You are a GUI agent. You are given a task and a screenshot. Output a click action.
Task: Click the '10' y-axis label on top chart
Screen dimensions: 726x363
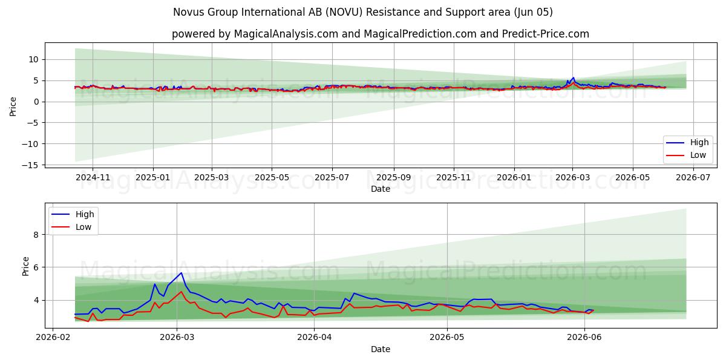tap(34, 59)
